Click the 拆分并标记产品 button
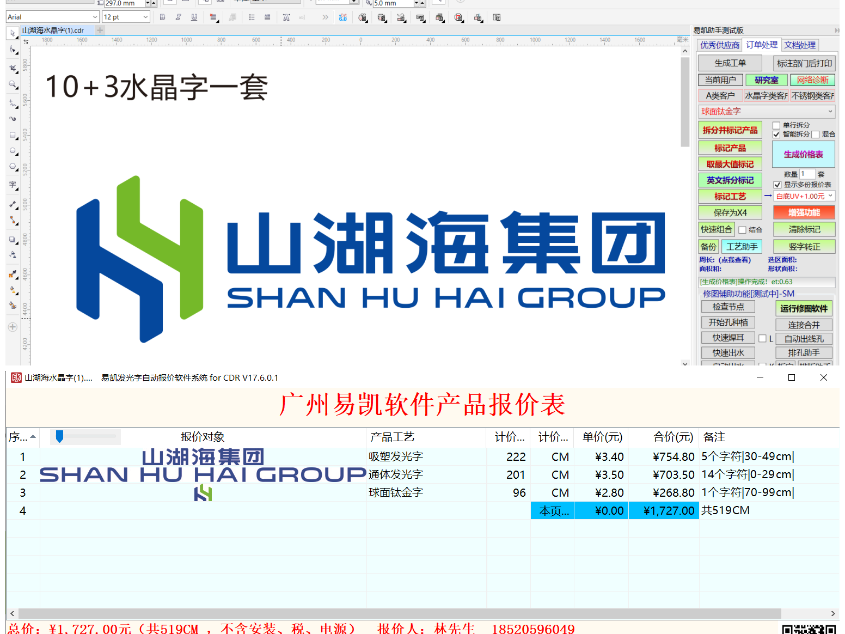 click(730, 130)
